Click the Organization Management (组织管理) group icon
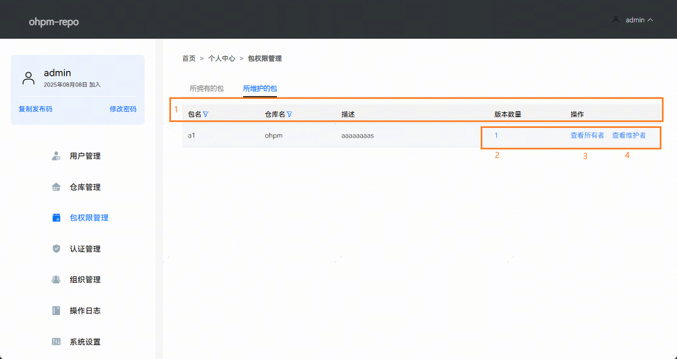 [56, 280]
